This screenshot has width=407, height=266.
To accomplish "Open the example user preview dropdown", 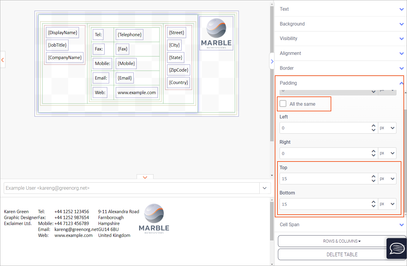I will pos(265,188).
